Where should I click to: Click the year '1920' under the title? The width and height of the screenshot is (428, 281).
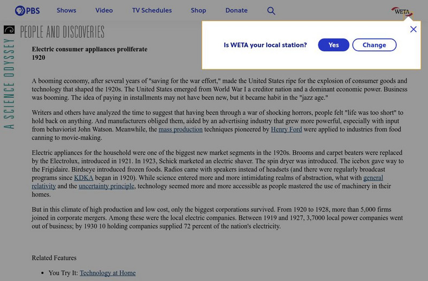tap(38, 58)
